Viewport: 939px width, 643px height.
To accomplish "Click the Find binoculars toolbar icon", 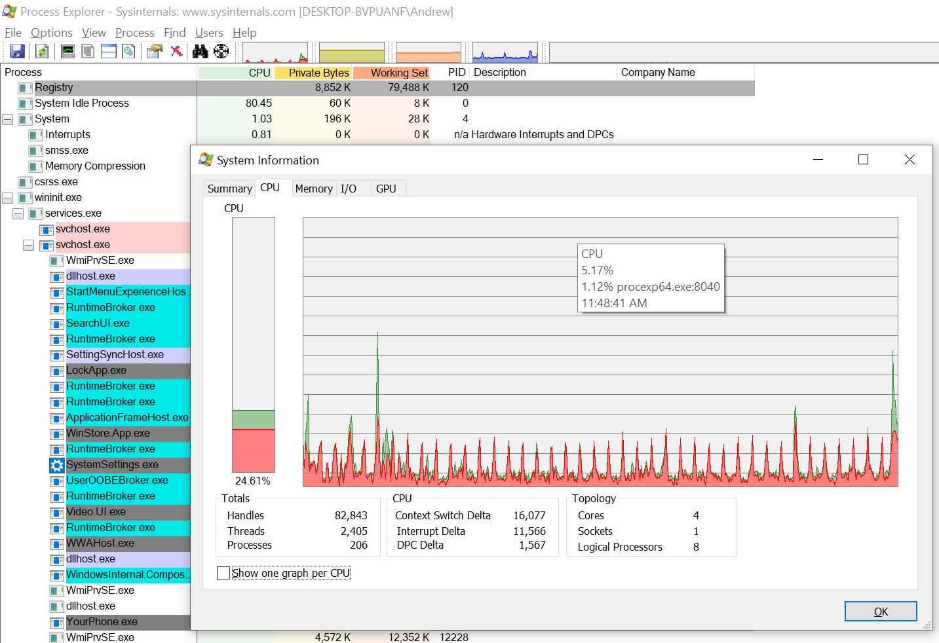I will click(201, 51).
